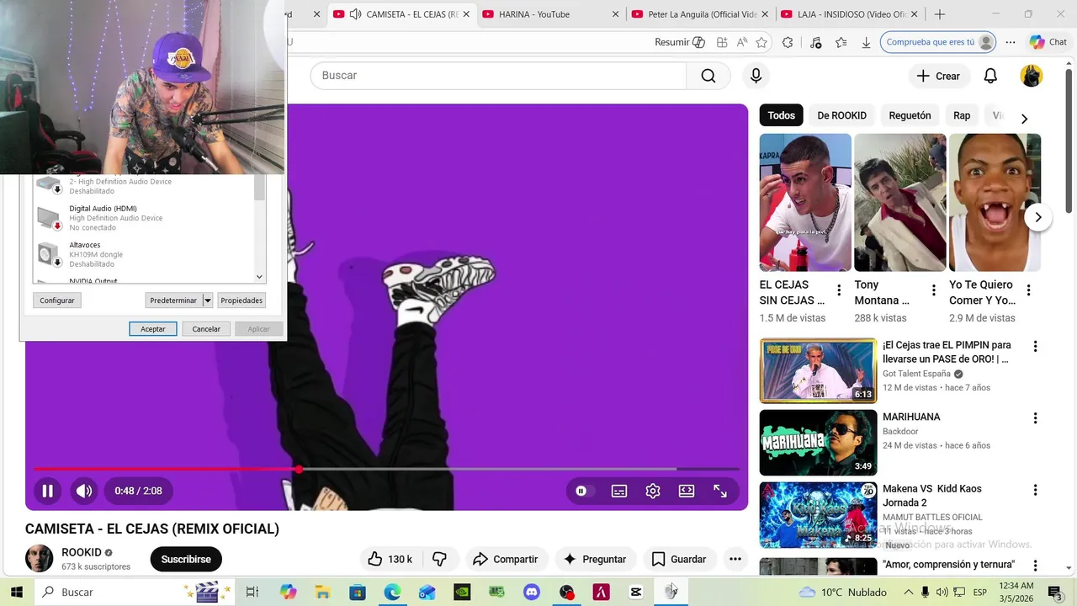
Task: Open YouTube notifications bell
Action: (990, 76)
